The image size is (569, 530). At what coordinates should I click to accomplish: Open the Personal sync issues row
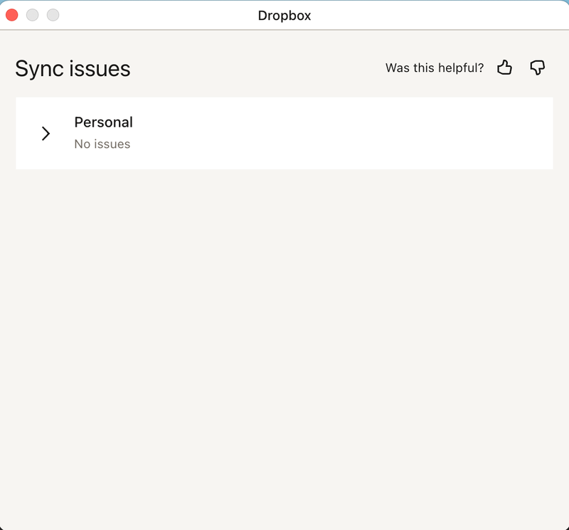click(x=284, y=133)
